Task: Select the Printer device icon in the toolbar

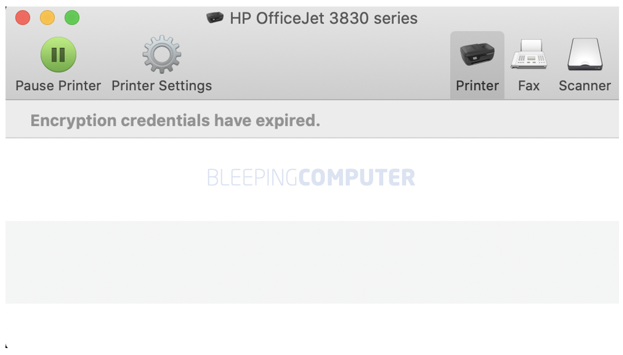Action: (x=477, y=54)
